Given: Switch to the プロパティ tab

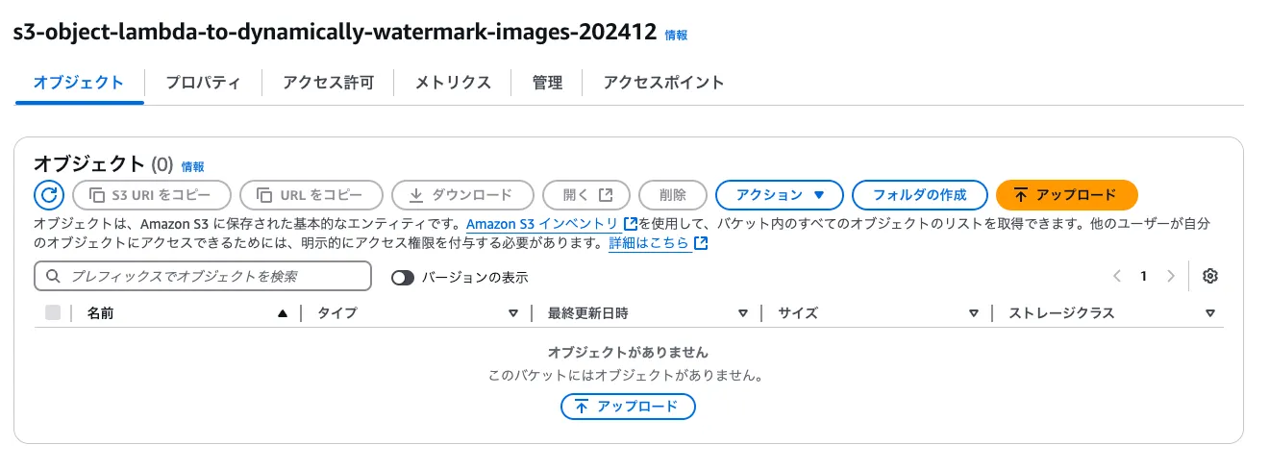Looking at the screenshot, I should pyautogui.click(x=202, y=83).
